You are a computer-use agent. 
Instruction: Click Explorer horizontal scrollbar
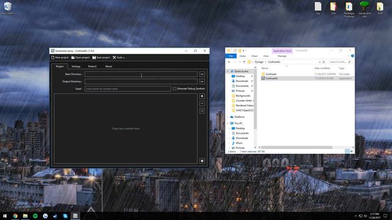pyautogui.click(x=296, y=147)
